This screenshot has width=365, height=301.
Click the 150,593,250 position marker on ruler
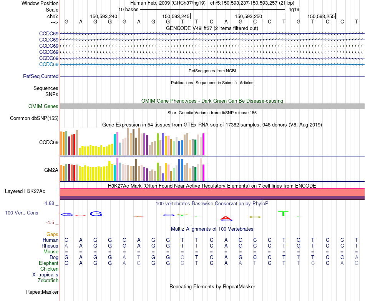click(x=249, y=16)
